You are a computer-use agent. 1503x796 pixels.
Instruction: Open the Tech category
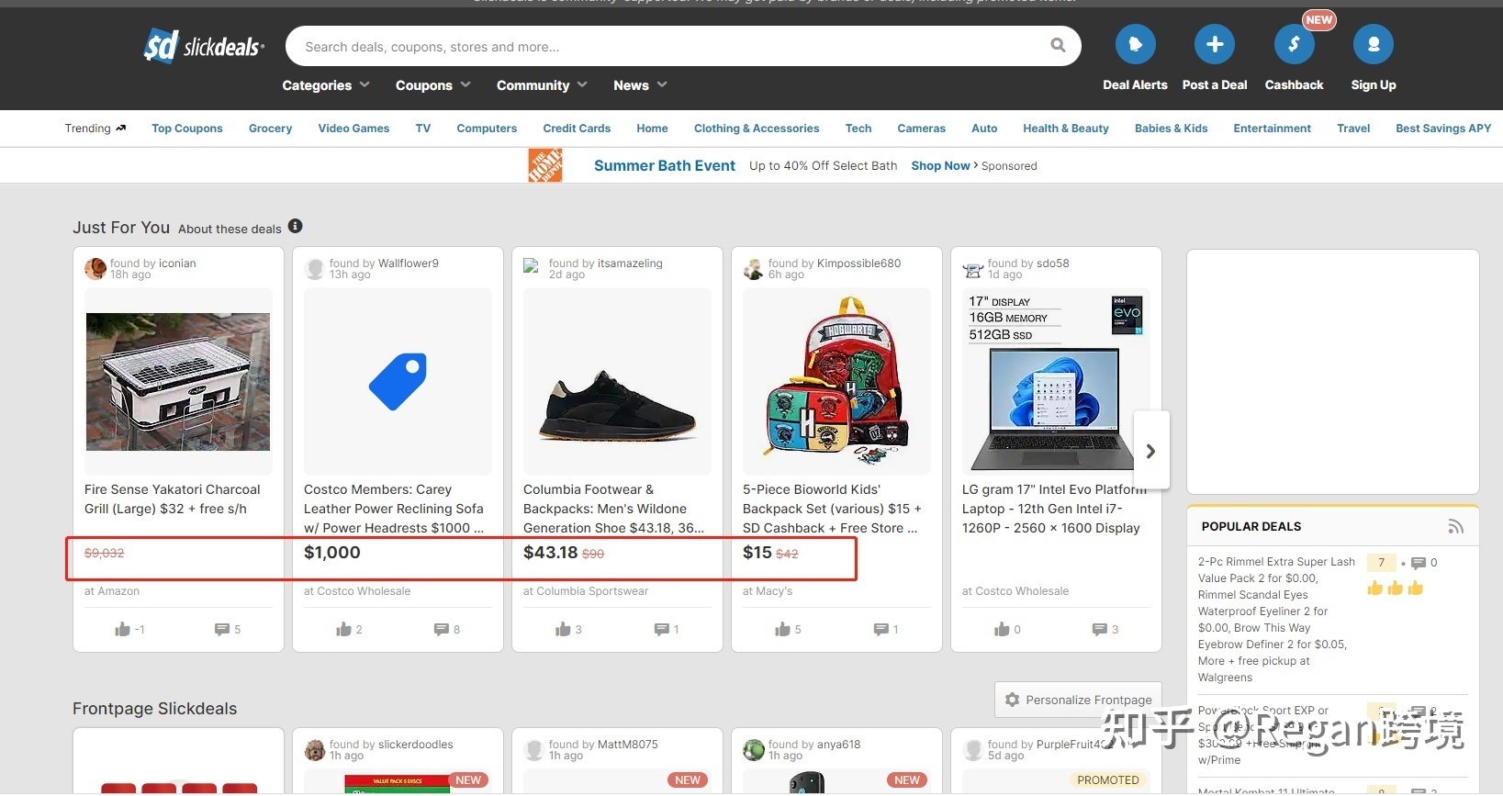click(858, 129)
